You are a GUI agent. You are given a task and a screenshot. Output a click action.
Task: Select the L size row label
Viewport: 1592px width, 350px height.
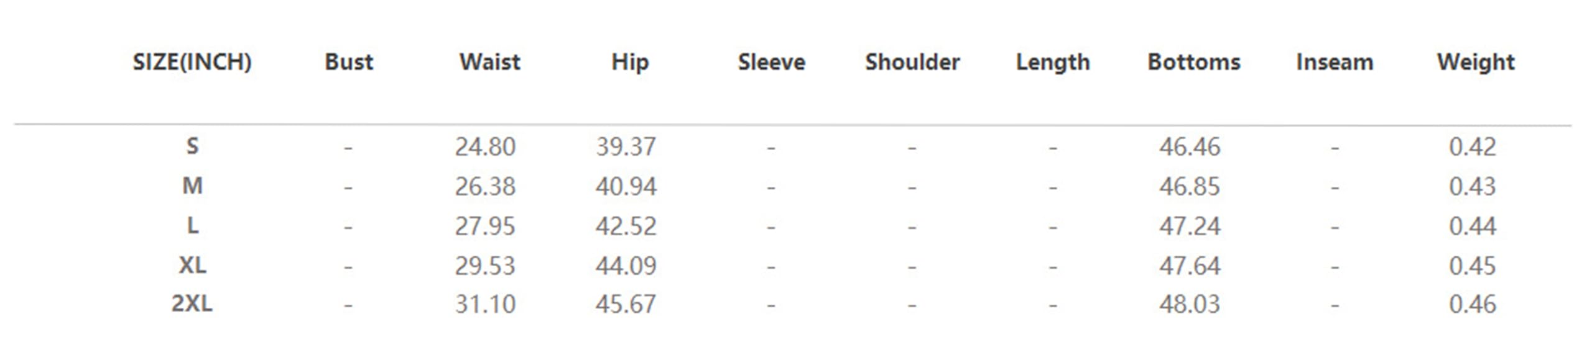click(x=192, y=226)
